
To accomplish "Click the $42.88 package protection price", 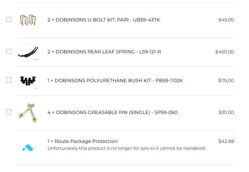I will (226, 141).
